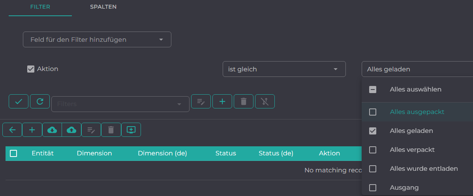Check the Alles wurde entladen option
The height and width of the screenshot is (196, 473).
(373, 168)
